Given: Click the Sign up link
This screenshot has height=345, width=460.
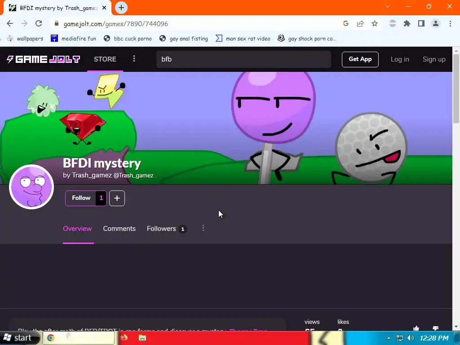Looking at the screenshot, I should (x=434, y=59).
